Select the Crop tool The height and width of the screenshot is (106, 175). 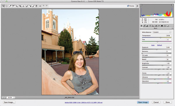coord(20,6)
